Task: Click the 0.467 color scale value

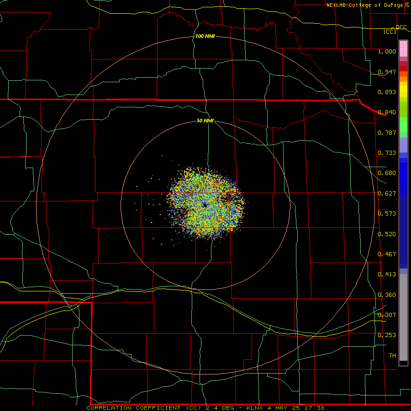Action: (x=387, y=254)
